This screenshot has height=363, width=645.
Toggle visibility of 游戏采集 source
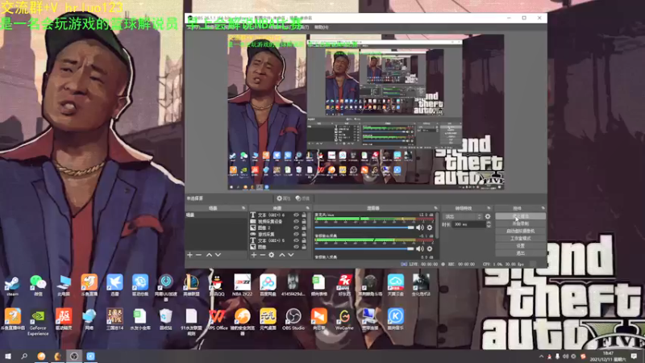[296, 234]
